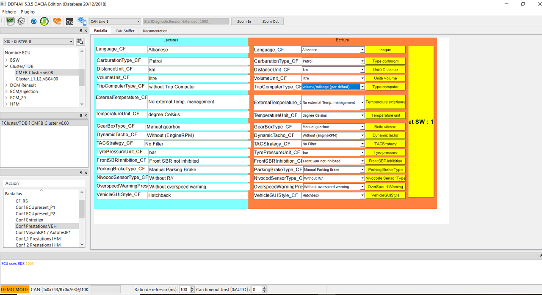The image size is (542, 295).
Task: Click the yellow langue write button
Action: point(385,50)
